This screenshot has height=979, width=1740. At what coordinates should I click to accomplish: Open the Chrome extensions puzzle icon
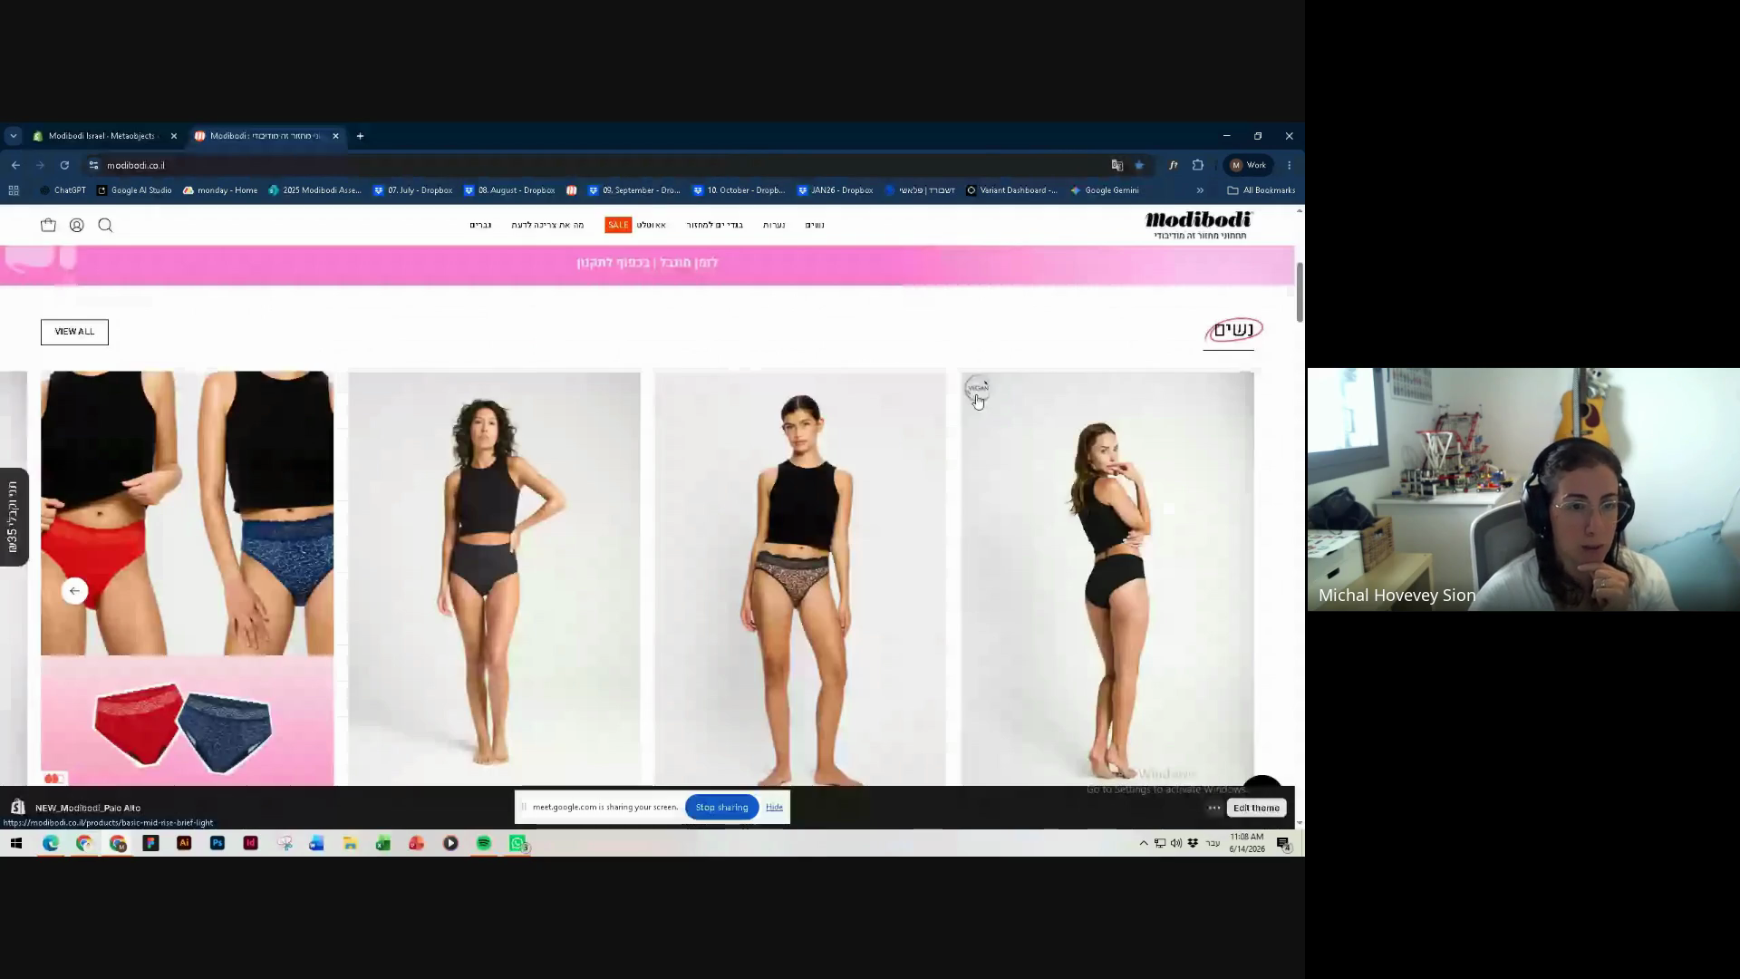pyautogui.click(x=1198, y=165)
